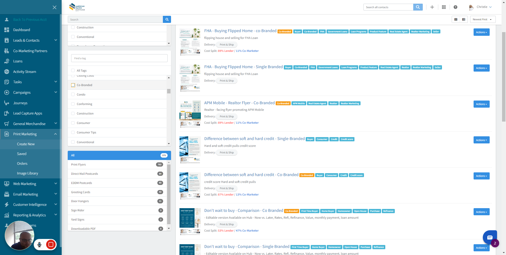Switch to list view layout
The image size is (506, 255).
tap(464, 19)
